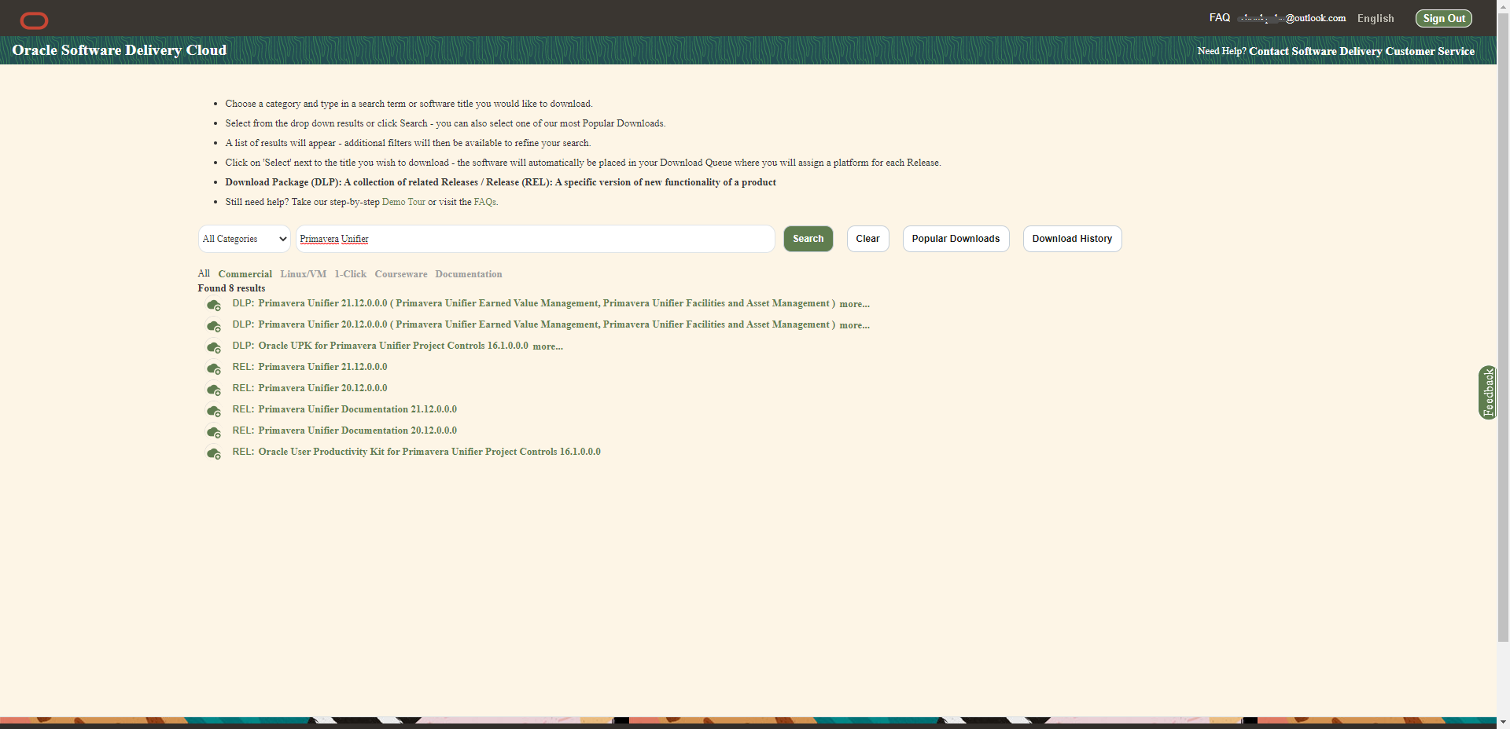Viewport: 1510px width, 729px height.
Task: Select the Documentation filter tab
Action: (x=469, y=274)
